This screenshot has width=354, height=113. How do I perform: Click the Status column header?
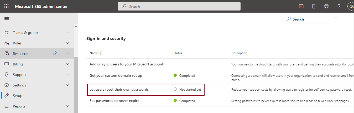point(178,53)
